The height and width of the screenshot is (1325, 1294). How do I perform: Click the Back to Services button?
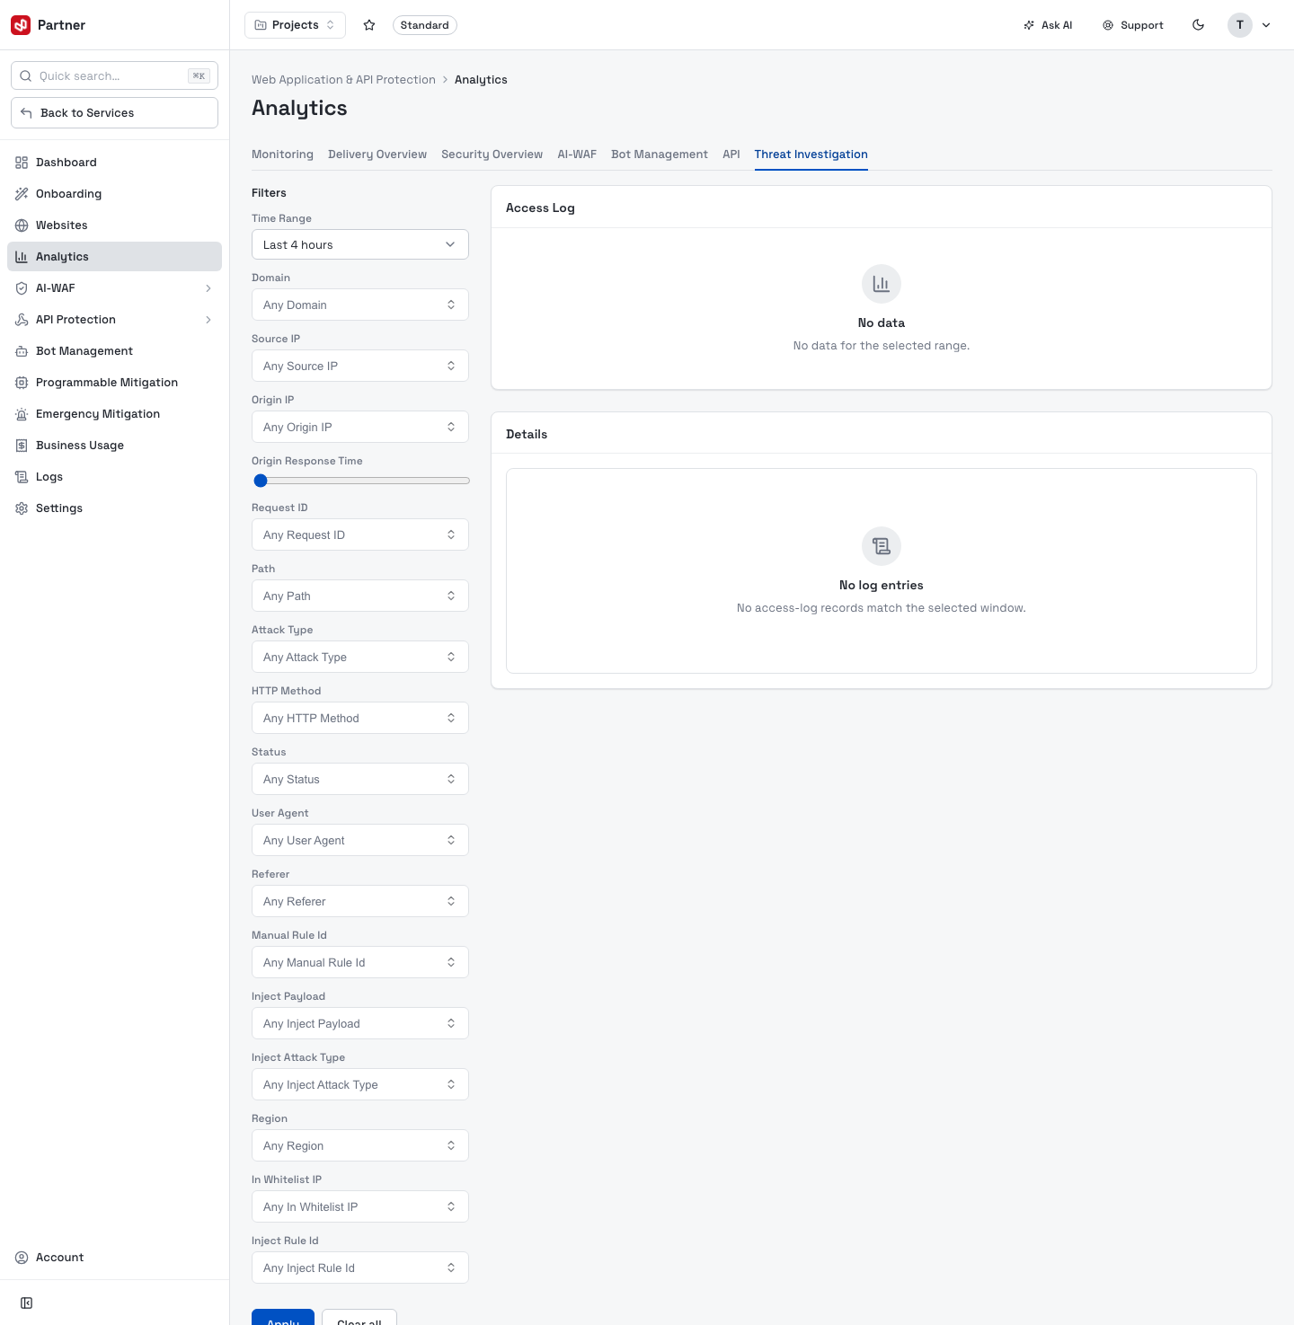point(114,113)
